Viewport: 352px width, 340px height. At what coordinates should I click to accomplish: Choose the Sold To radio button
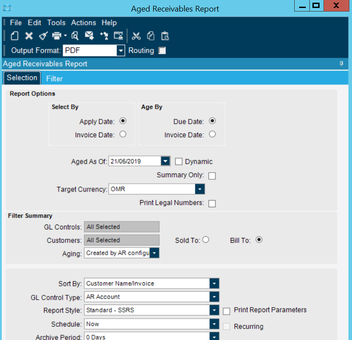tap(205, 240)
